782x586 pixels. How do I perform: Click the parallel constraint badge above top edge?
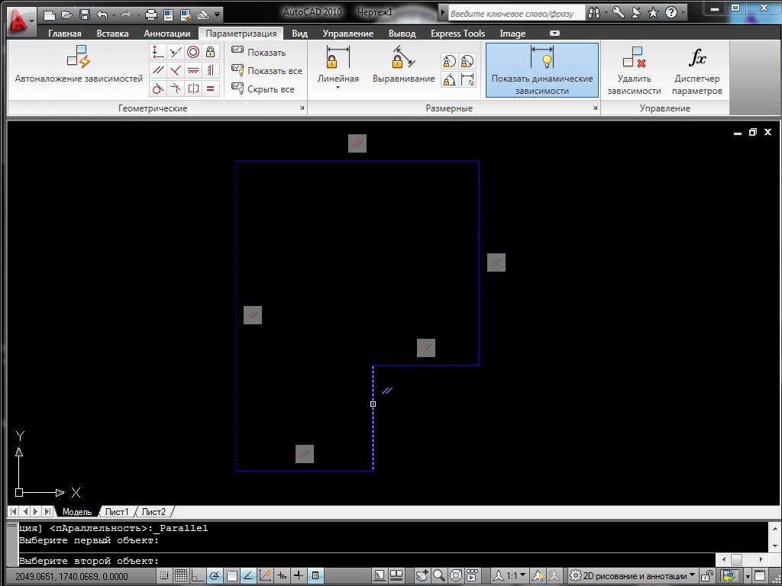pos(357,143)
